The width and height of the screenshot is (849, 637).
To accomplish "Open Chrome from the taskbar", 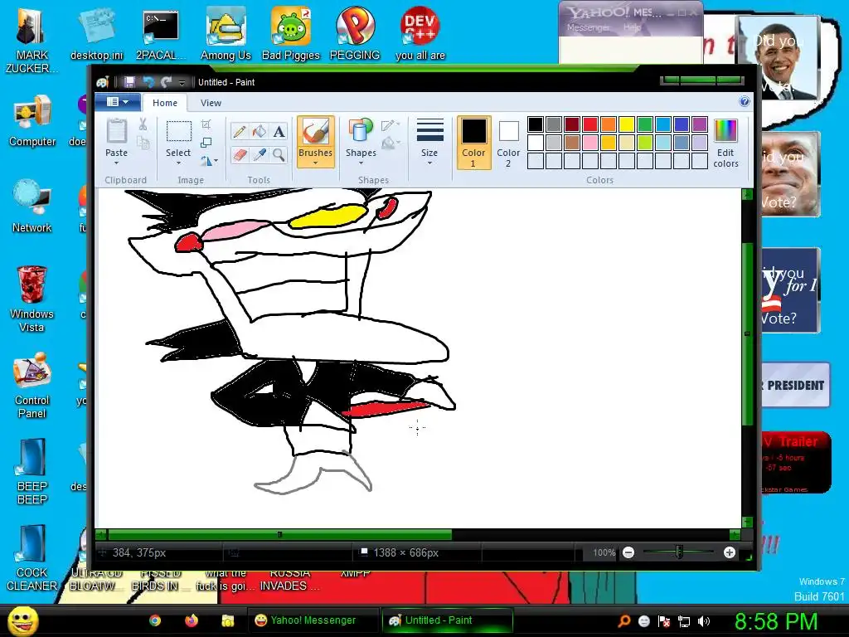I will point(155,620).
